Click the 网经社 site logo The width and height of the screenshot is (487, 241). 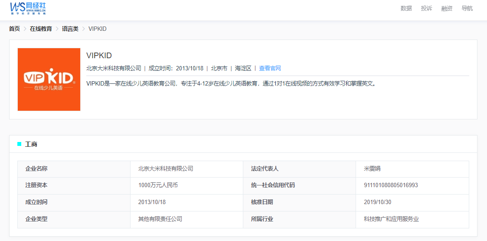coord(28,8)
